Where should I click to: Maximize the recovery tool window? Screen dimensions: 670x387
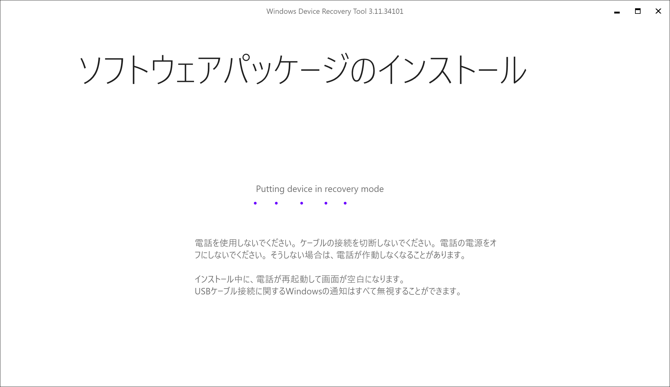638,11
